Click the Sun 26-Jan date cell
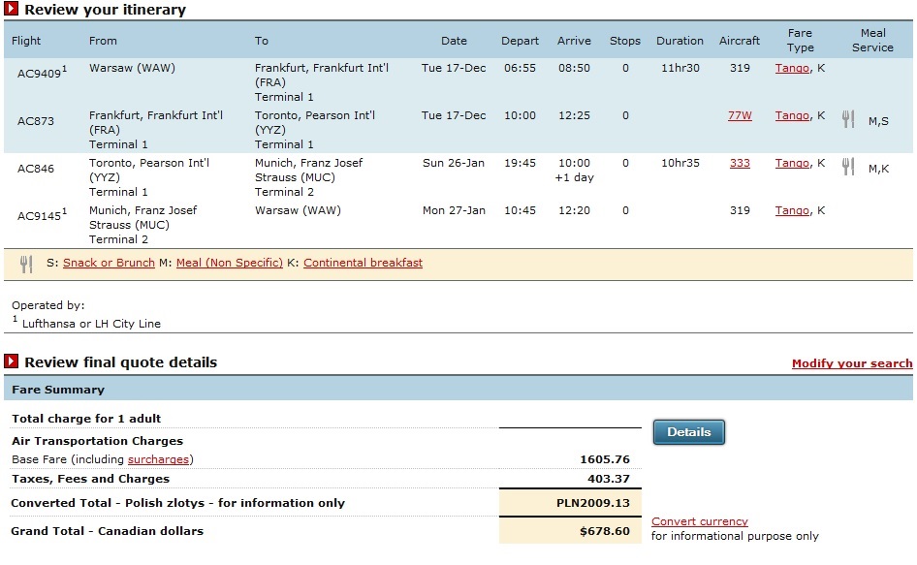Image resolution: width=917 pixels, height=565 pixels. [x=454, y=163]
